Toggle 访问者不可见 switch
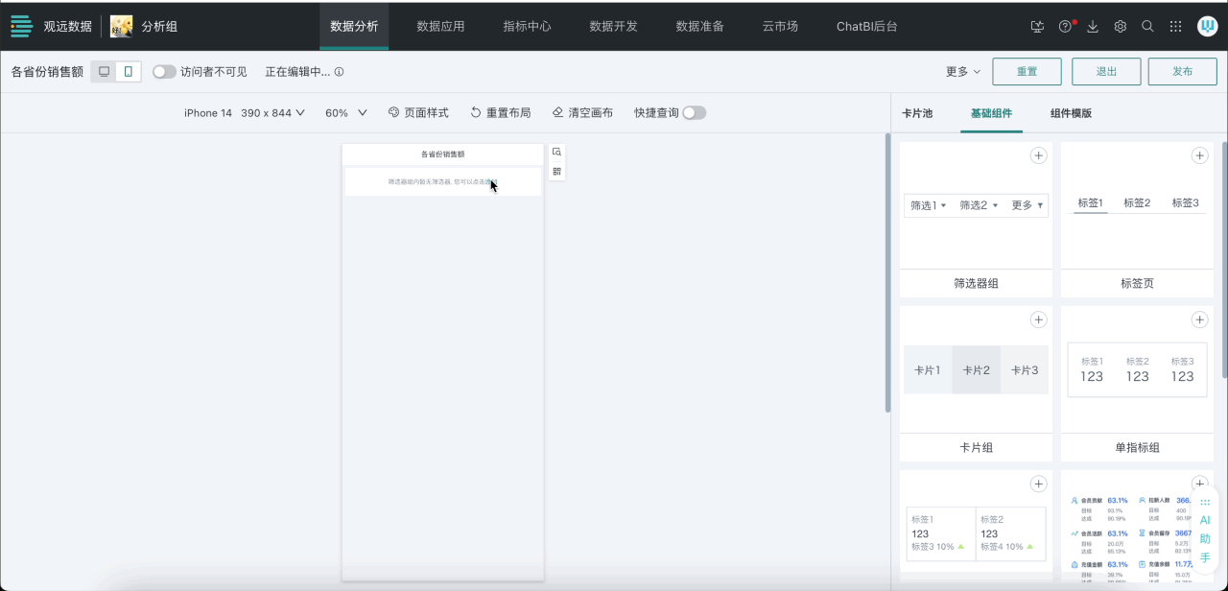 point(164,72)
